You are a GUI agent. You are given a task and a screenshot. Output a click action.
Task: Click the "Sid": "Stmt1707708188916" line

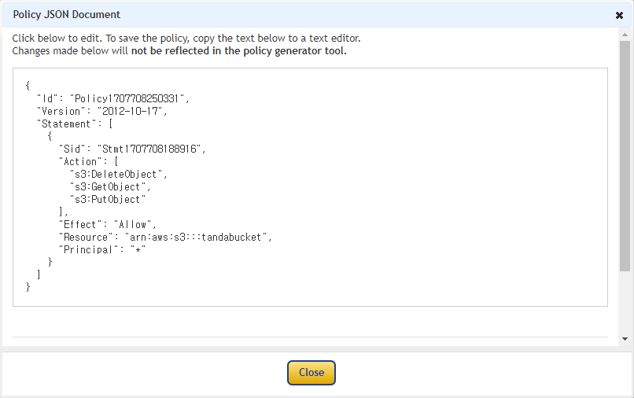(x=132, y=149)
